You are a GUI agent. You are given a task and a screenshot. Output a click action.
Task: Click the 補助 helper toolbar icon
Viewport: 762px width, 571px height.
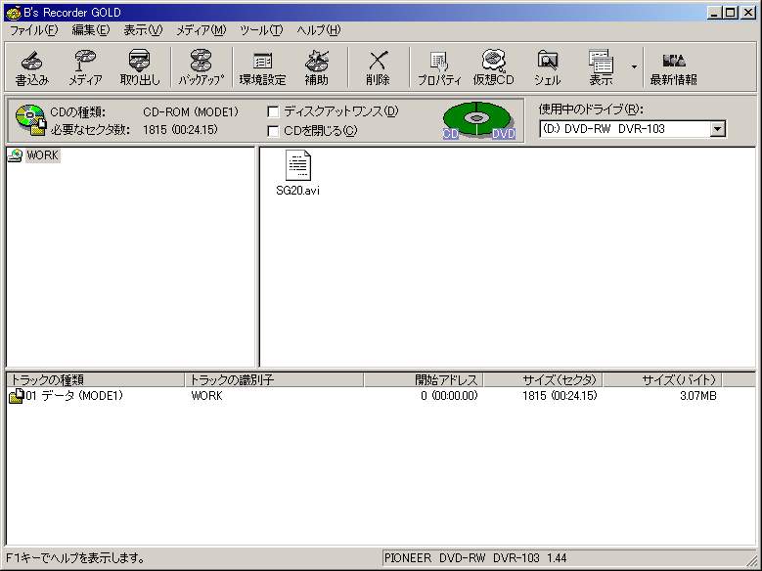click(x=316, y=67)
